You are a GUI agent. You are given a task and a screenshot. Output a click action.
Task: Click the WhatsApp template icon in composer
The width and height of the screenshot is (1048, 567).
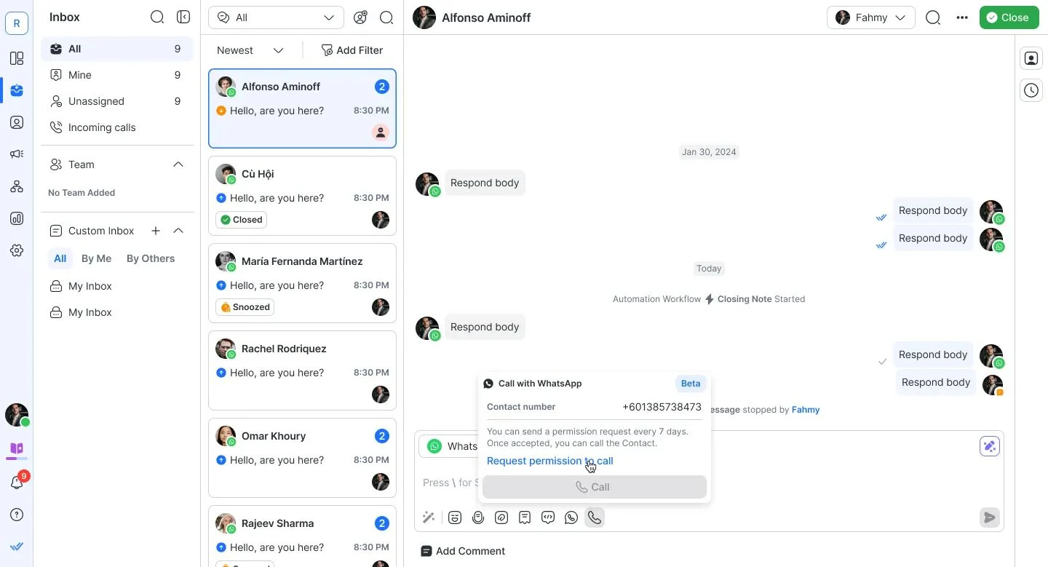tap(571, 518)
